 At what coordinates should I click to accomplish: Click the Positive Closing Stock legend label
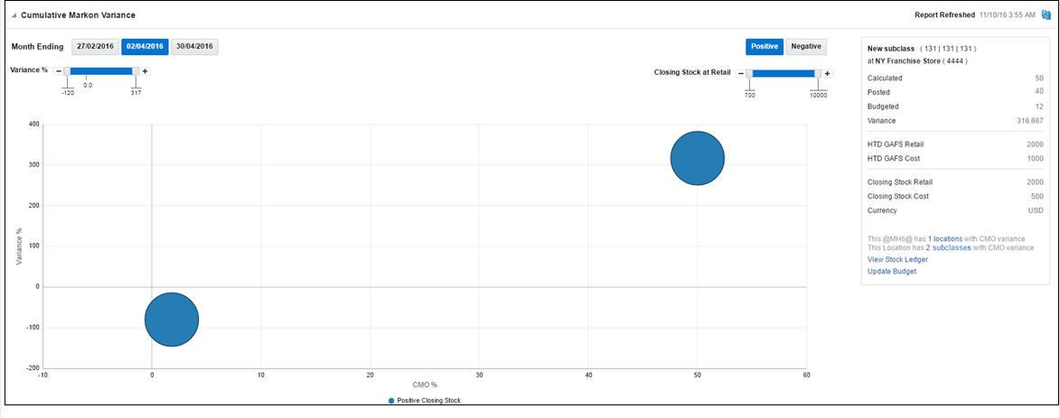[428, 401]
